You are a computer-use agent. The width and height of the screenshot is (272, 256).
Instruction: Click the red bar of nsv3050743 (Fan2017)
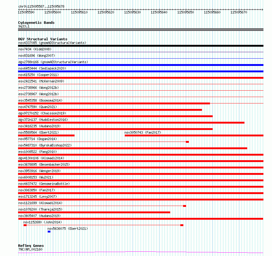click(x=194, y=135)
